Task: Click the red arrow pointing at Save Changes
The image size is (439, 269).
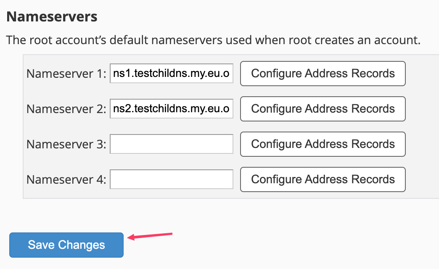Action: (x=151, y=236)
